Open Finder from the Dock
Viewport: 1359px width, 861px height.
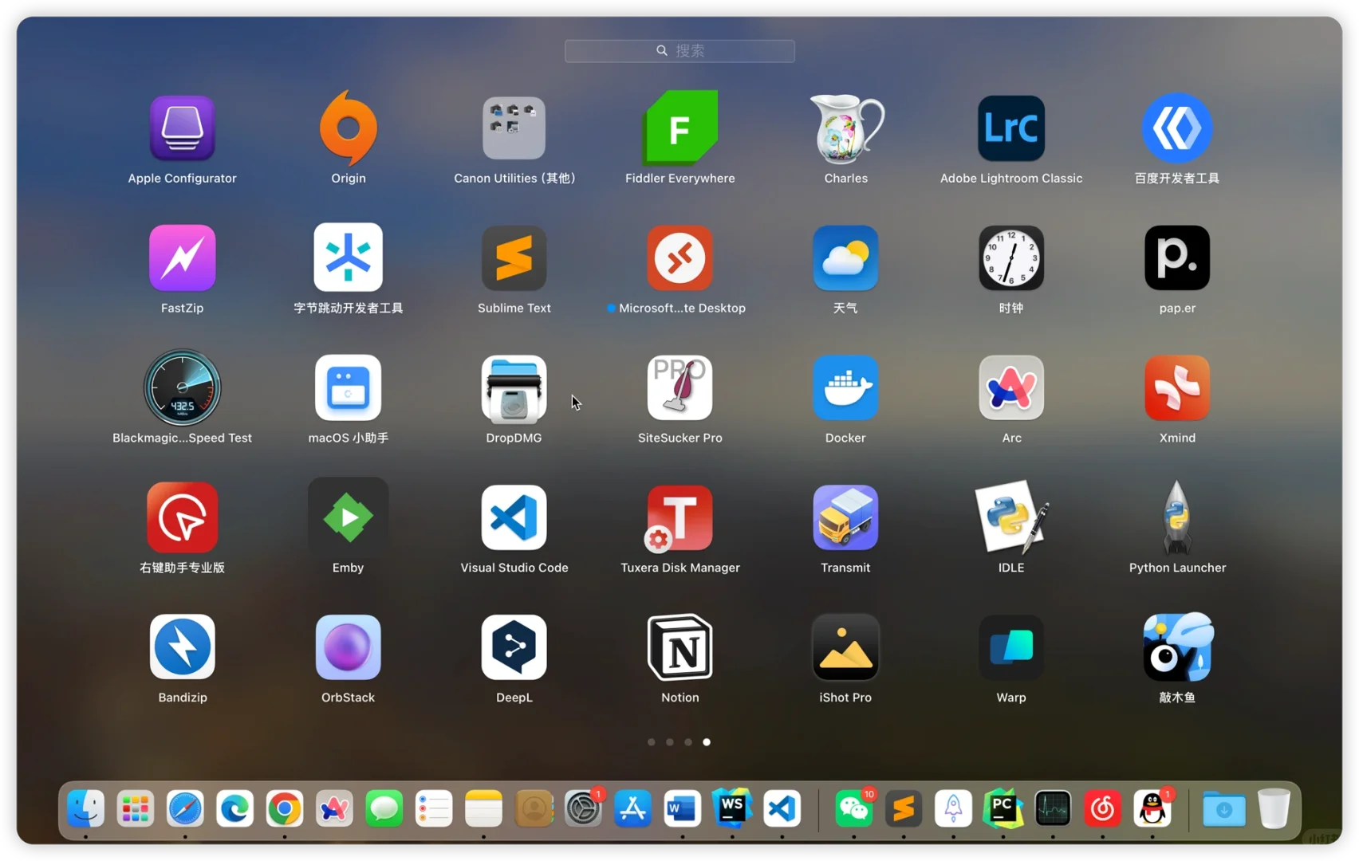pos(85,809)
